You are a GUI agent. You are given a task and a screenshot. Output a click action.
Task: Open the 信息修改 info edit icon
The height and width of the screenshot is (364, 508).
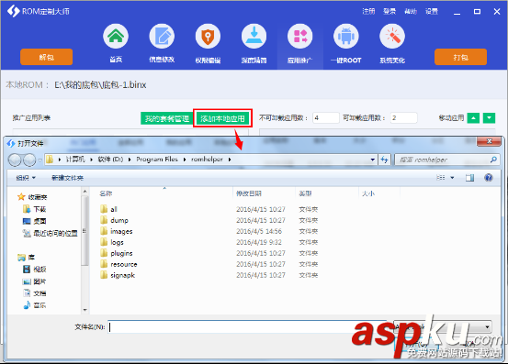162,36
